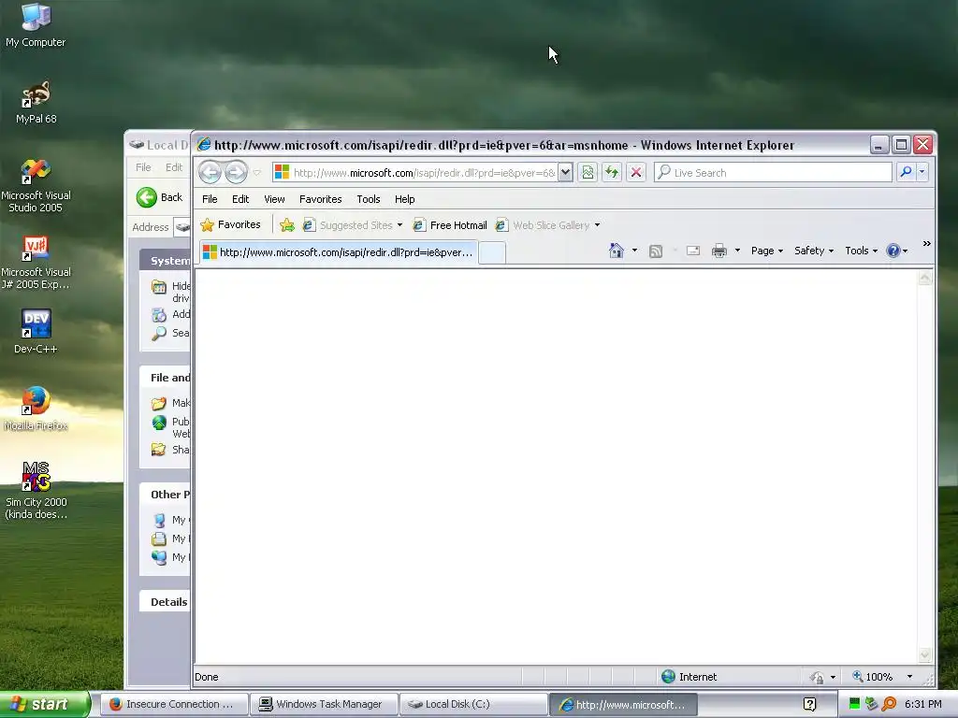The height and width of the screenshot is (718, 958).
Task: Open Web Slice Gallery link
Action: click(543, 225)
